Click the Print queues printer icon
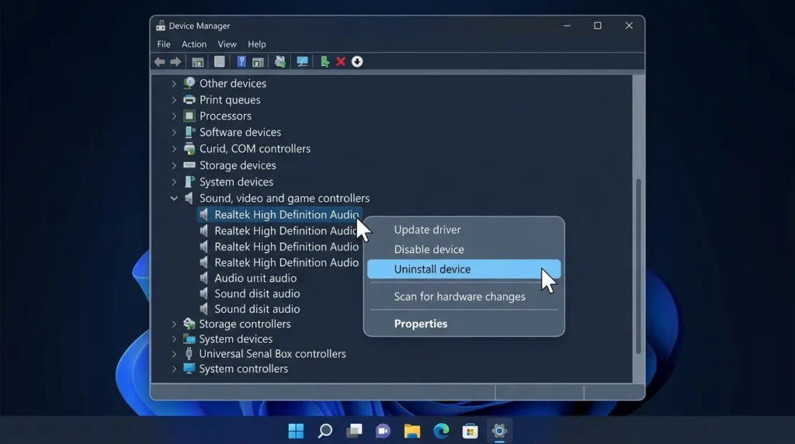This screenshot has height=444, width=795. click(189, 100)
